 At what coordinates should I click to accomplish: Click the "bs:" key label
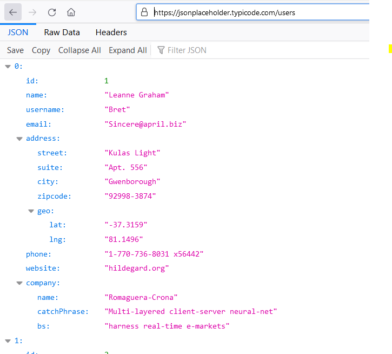tap(43, 326)
